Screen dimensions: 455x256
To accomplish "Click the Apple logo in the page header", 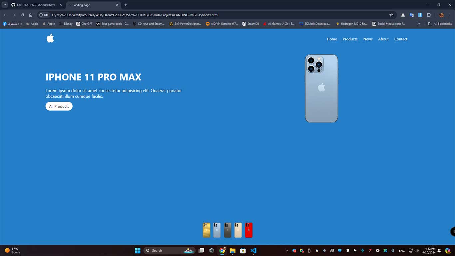I will [x=50, y=38].
